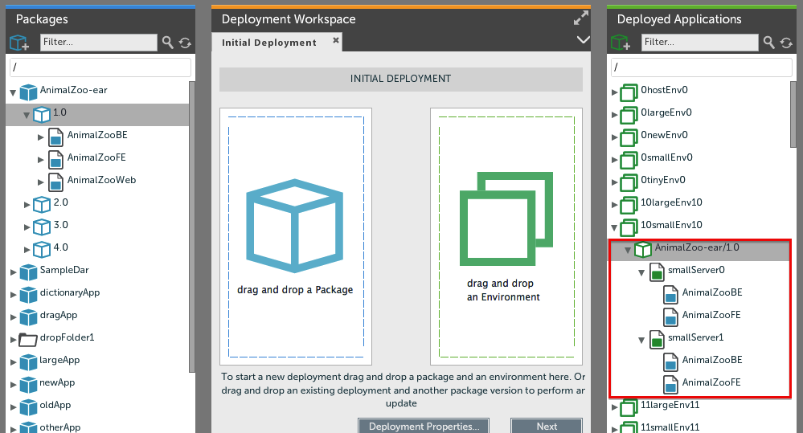Screen dimensions: 803x433
Task: Refresh the Packages list
Action: click(x=185, y=43)
